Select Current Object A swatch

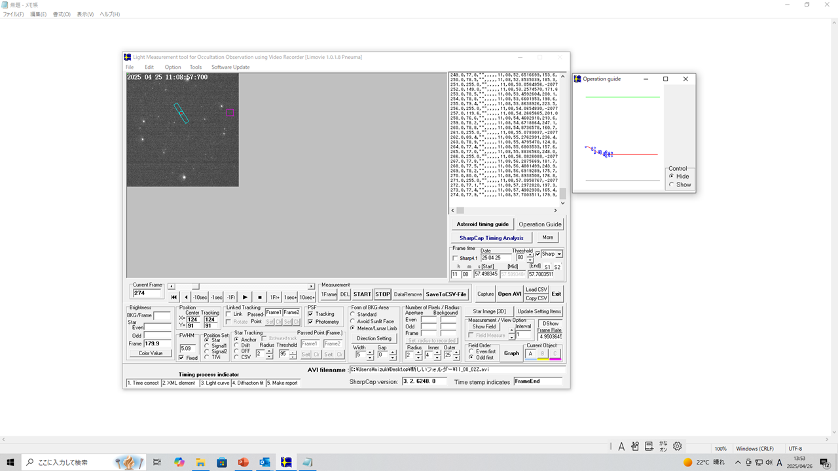pyautogui.click(x=530, y=354)
